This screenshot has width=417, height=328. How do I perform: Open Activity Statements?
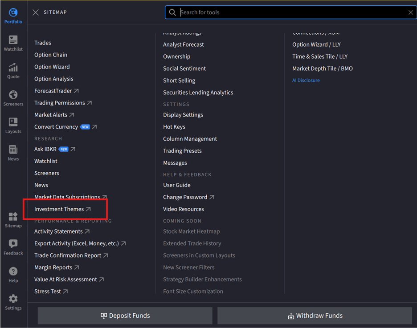[x=58, y=231]
